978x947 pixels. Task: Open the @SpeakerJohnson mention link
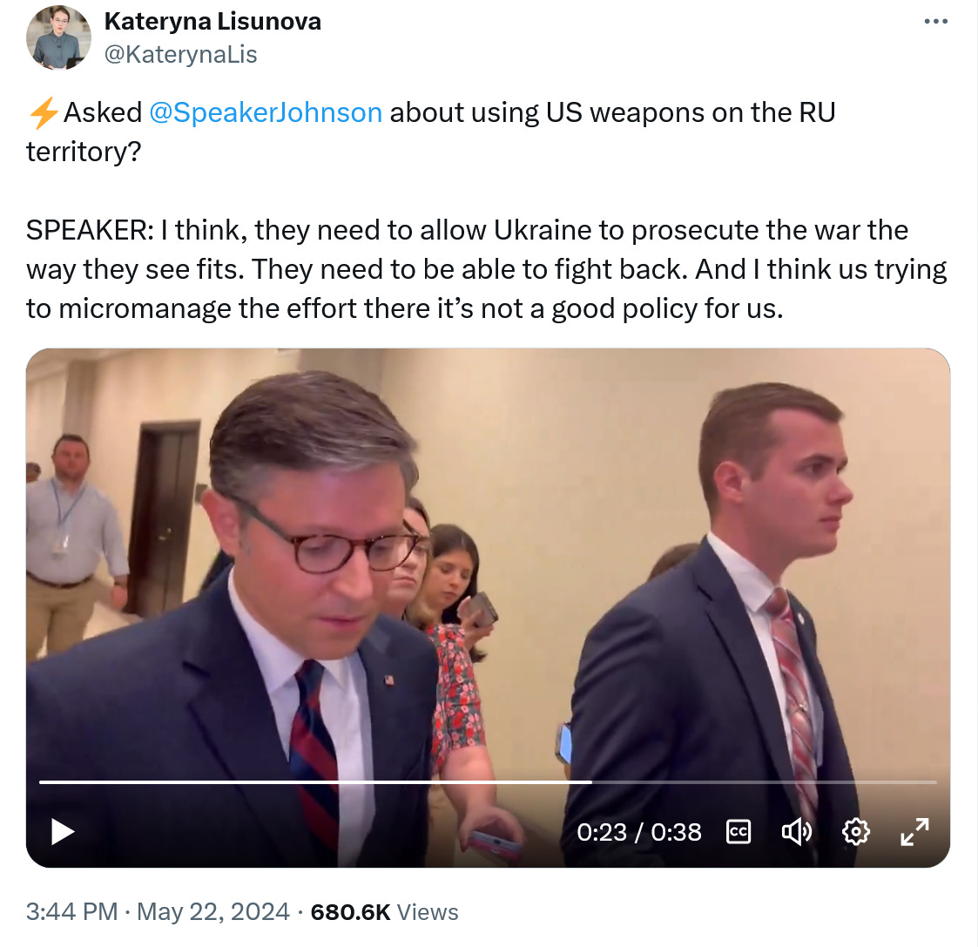(x=266, y=113)
